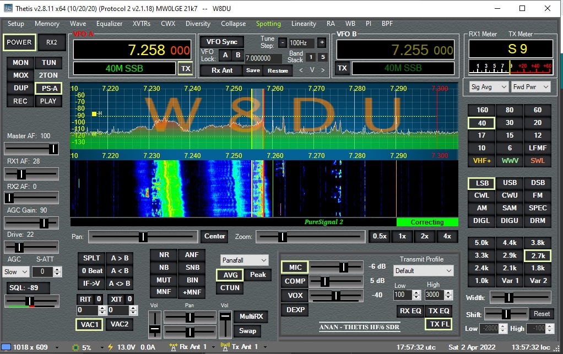Image resolution: width=563 pixels, height=354 pixels.
Task: Click the S-ATT stepper arrows
Action: coord(57,272)
